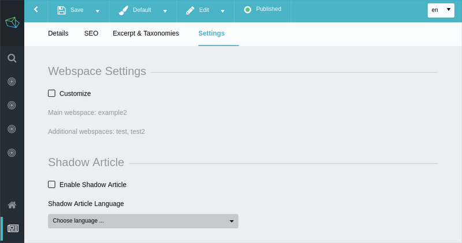Expand the Save dropdown arrow
The width and height of the screenshot is (462, 243).
(x=98, y=11)
